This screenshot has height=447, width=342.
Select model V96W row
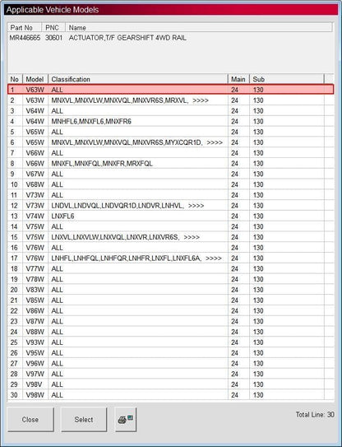[x=170, y=364]
